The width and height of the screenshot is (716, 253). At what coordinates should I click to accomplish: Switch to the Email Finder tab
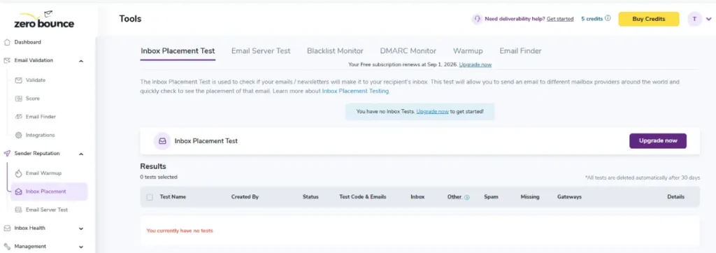[520, 51]
